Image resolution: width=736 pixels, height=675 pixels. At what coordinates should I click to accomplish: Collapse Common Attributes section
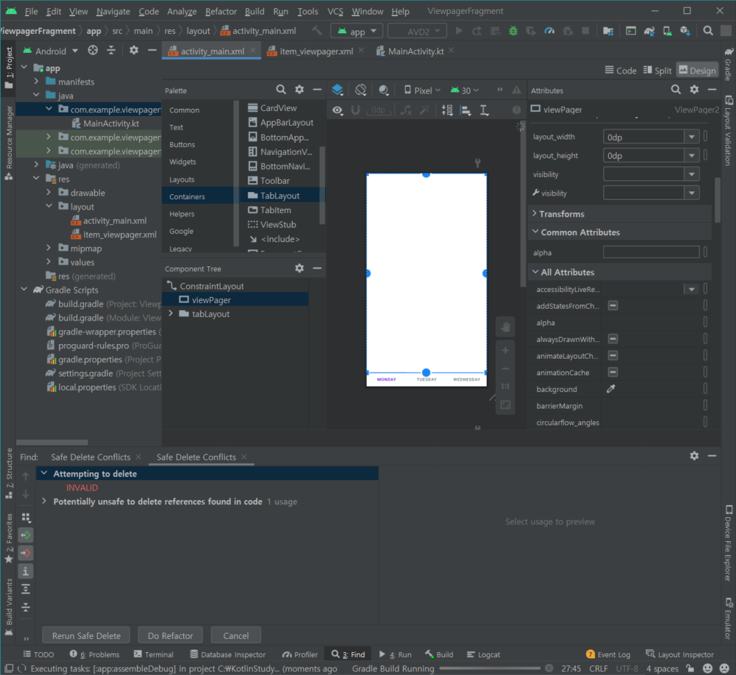pos(535,232)
